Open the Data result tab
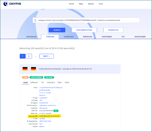Image resolution: width=152 pixels, height=132 pixels. 59,82
